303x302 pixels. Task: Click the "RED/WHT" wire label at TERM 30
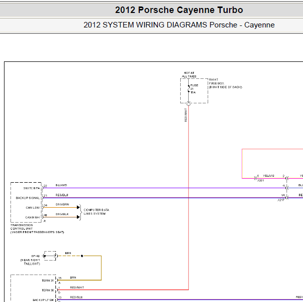77,288
